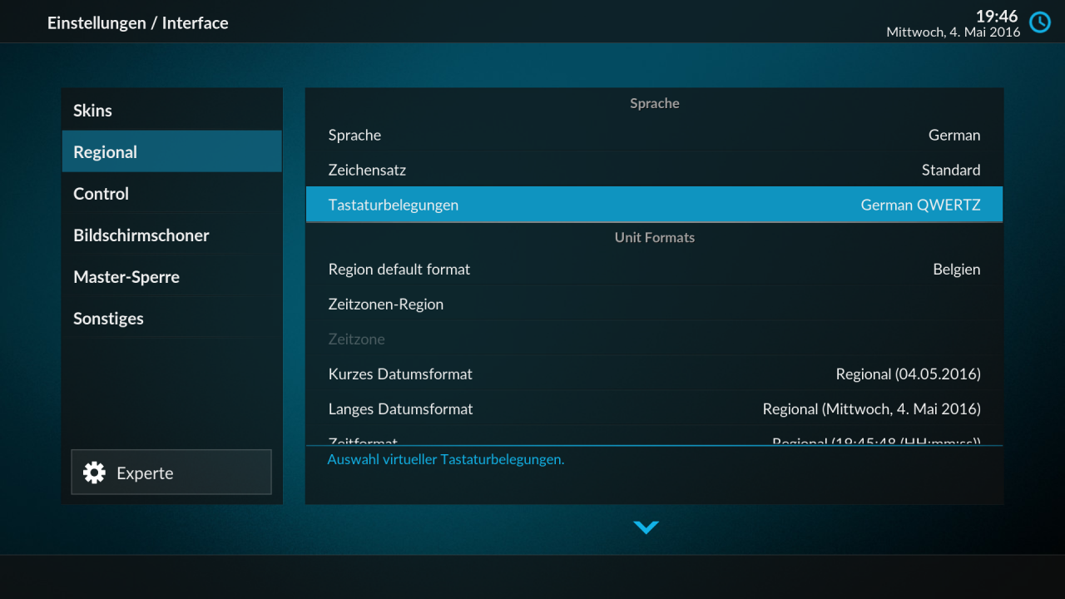Click the Einstellungen / Interface breadcrumb title
Screen dimensions: 1065x599
(x=138, y=22)
